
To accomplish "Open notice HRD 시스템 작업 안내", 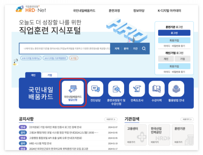I will 40,143.
